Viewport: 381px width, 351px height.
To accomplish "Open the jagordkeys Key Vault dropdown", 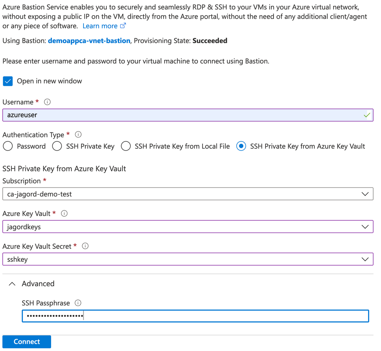I will click(x=188, y=227).
